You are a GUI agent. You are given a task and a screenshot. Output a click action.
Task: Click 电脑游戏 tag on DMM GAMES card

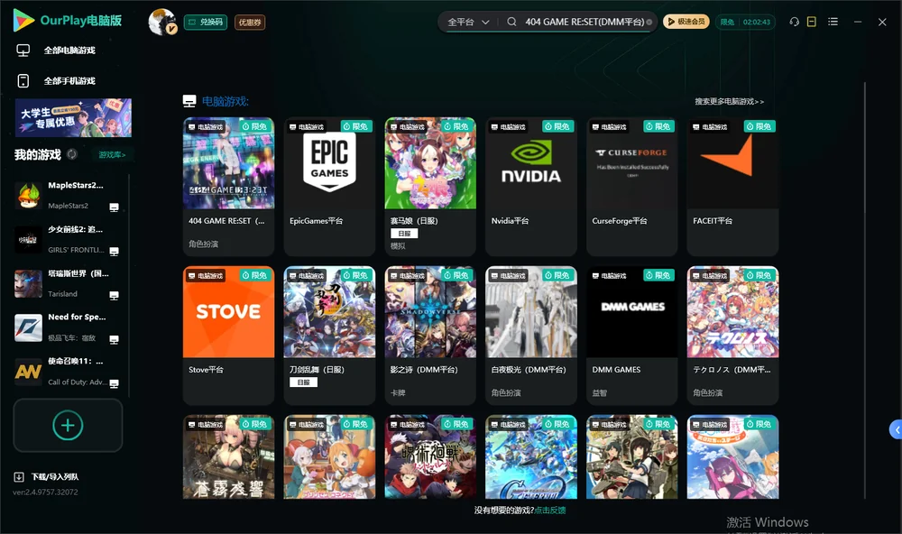(x=609, y=276)
